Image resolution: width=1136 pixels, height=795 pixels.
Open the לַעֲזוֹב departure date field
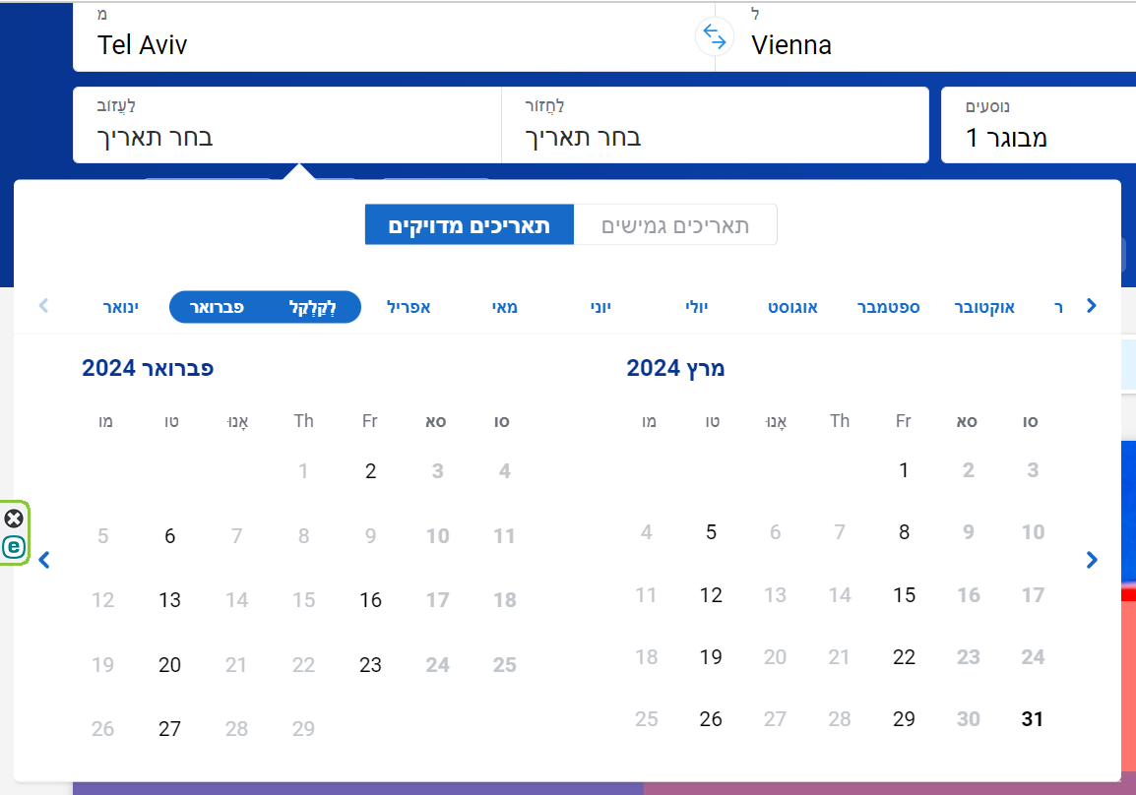coord(286,125)
